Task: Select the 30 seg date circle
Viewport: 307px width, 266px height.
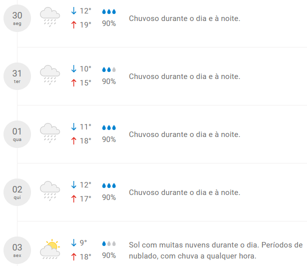Action: click(x=17, y=18)
